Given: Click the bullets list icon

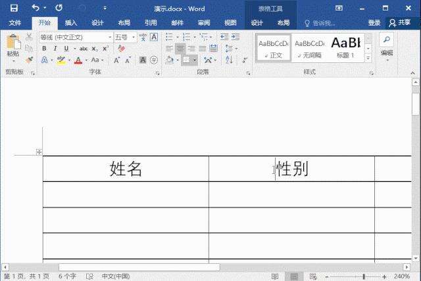Looking at the screenshot, I should click(x=169, y=37).
